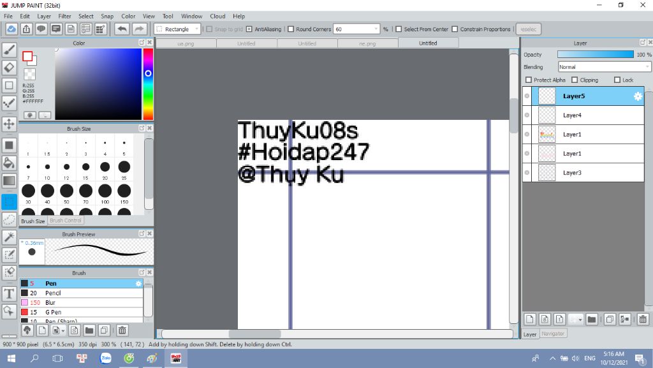Viewport: 653px width, 368px height.
Task: Select the Pencil brush
Action: click(82, 293)
